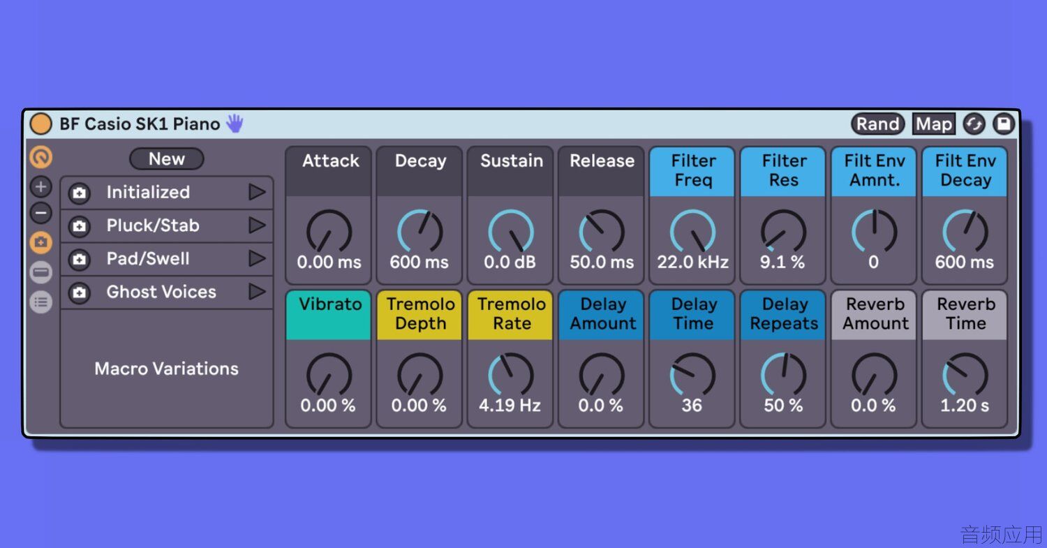
Task: Click the Delay Time macro knob
Action: click(x=692, y=375)
